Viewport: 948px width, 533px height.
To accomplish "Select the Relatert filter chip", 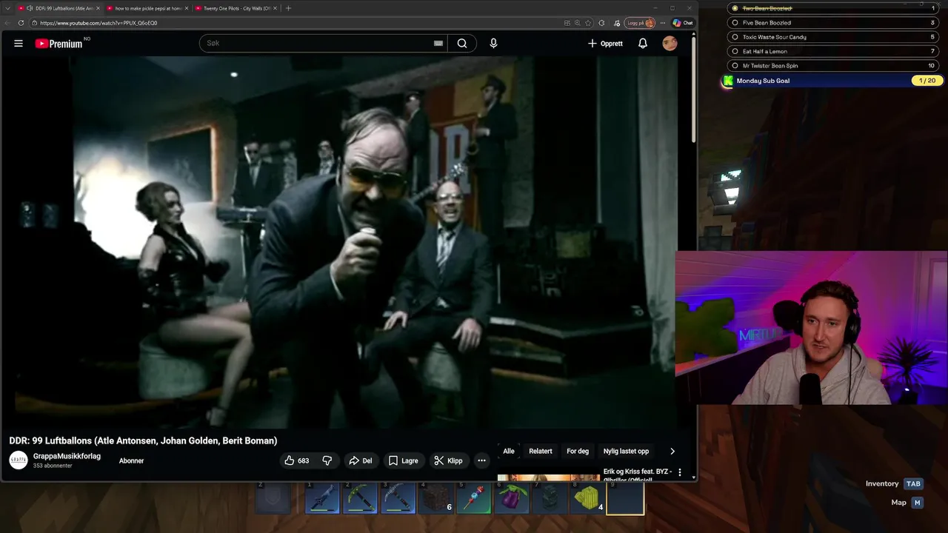I will 541,451.
